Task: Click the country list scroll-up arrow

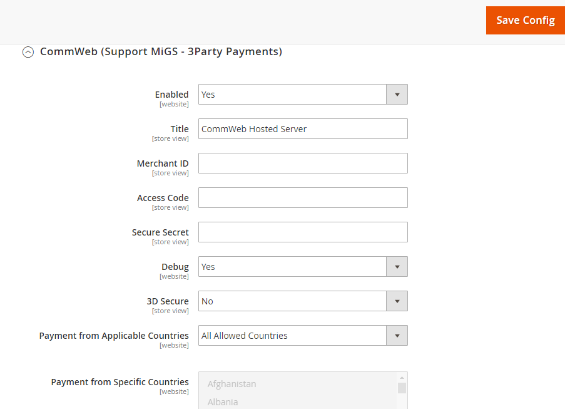Action: [x=402, y=378]
